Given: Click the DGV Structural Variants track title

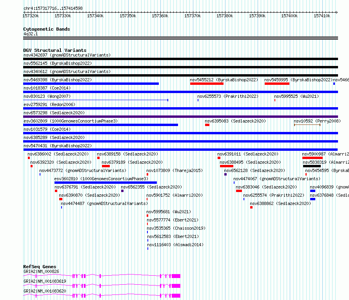Looking at the screenshot, I should point(55,50).
